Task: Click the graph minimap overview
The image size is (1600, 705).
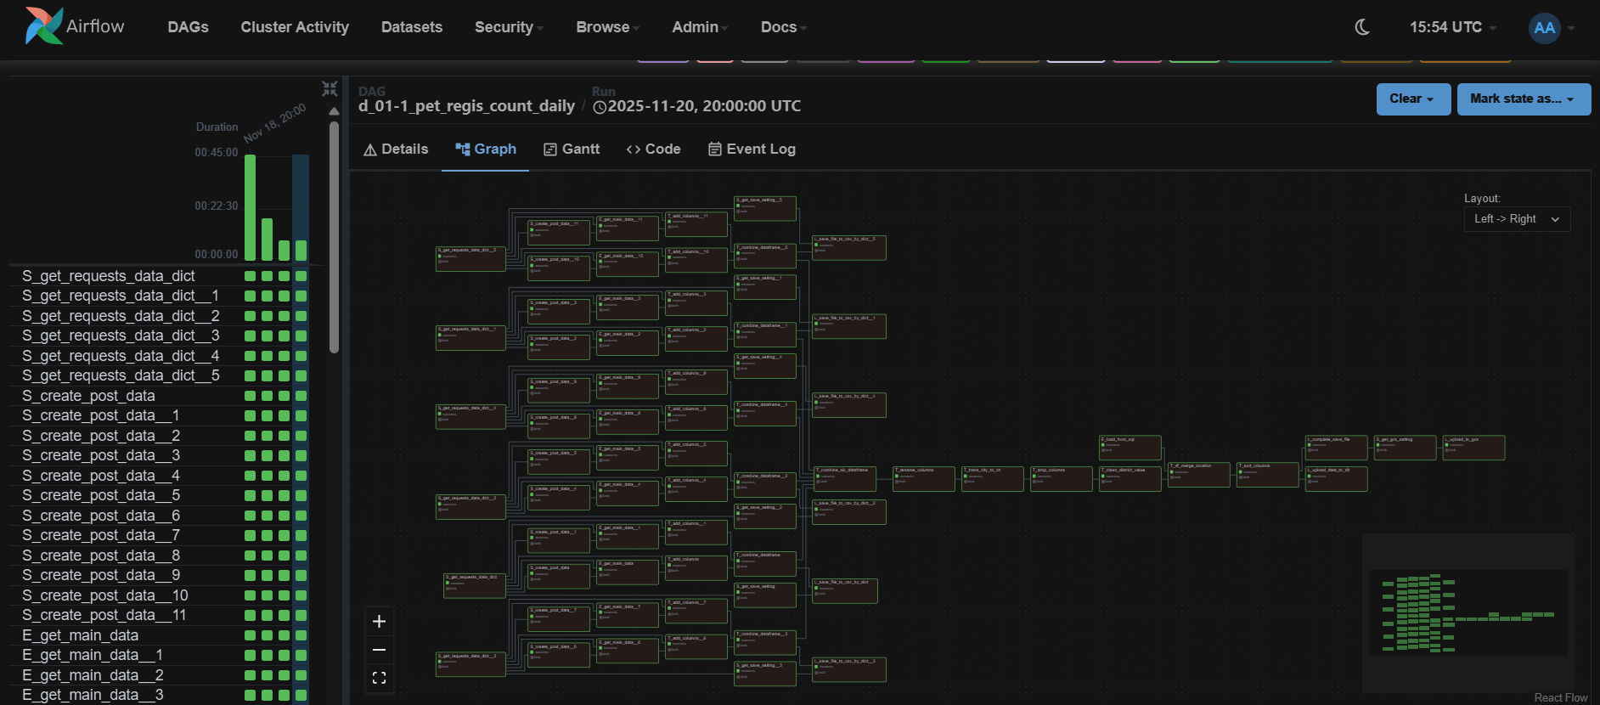Action: pyautogui.click(x=1468, y=613)
